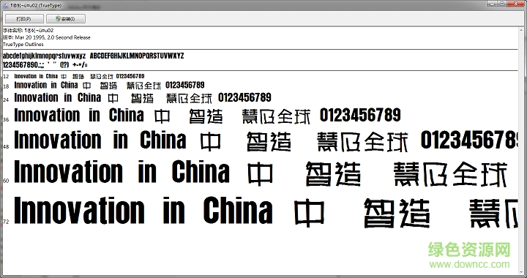Click the 安装(I) install button
527x278 pixels.
pyautogui.click(x=66, y=19)
